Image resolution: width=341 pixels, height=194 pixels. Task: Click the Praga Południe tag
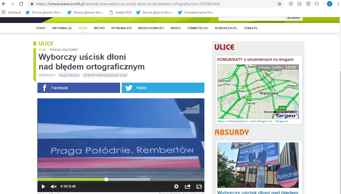coord(69,75)
